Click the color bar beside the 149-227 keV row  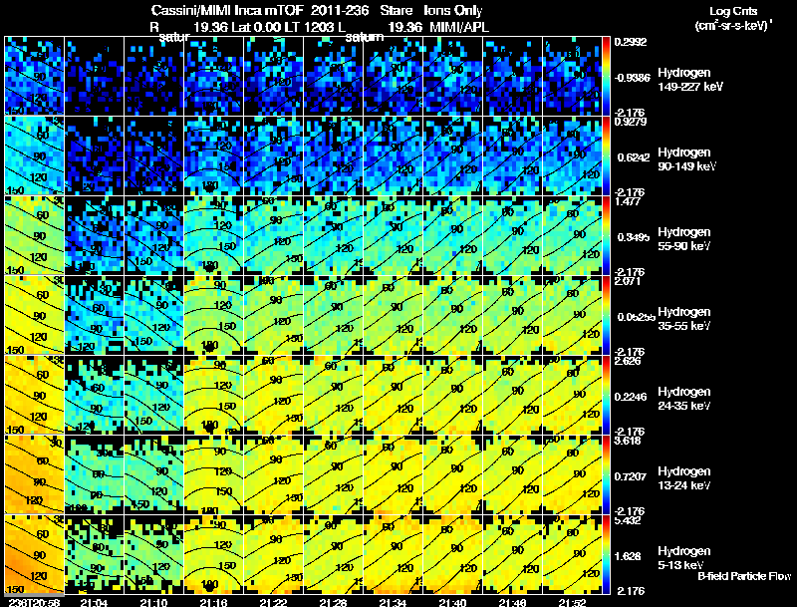[x=606, y=77]
